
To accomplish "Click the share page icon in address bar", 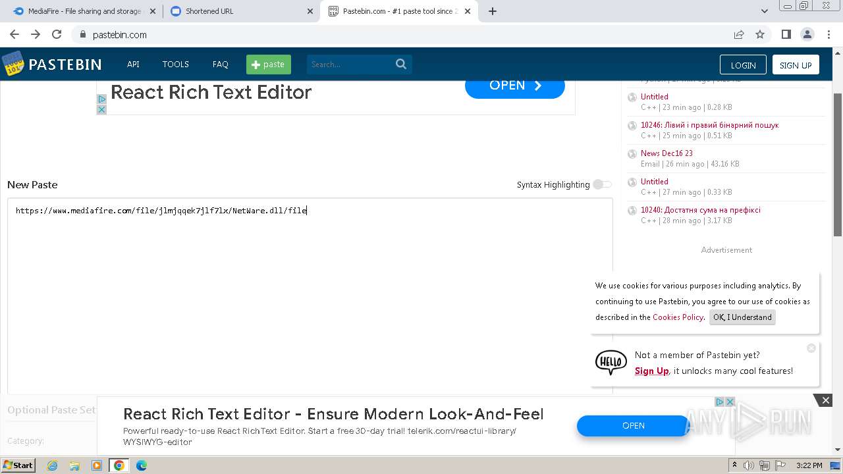I will click(x=739, y=34).
